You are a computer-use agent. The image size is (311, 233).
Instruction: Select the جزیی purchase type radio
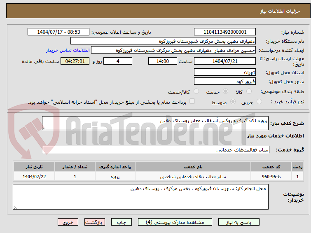259,102
